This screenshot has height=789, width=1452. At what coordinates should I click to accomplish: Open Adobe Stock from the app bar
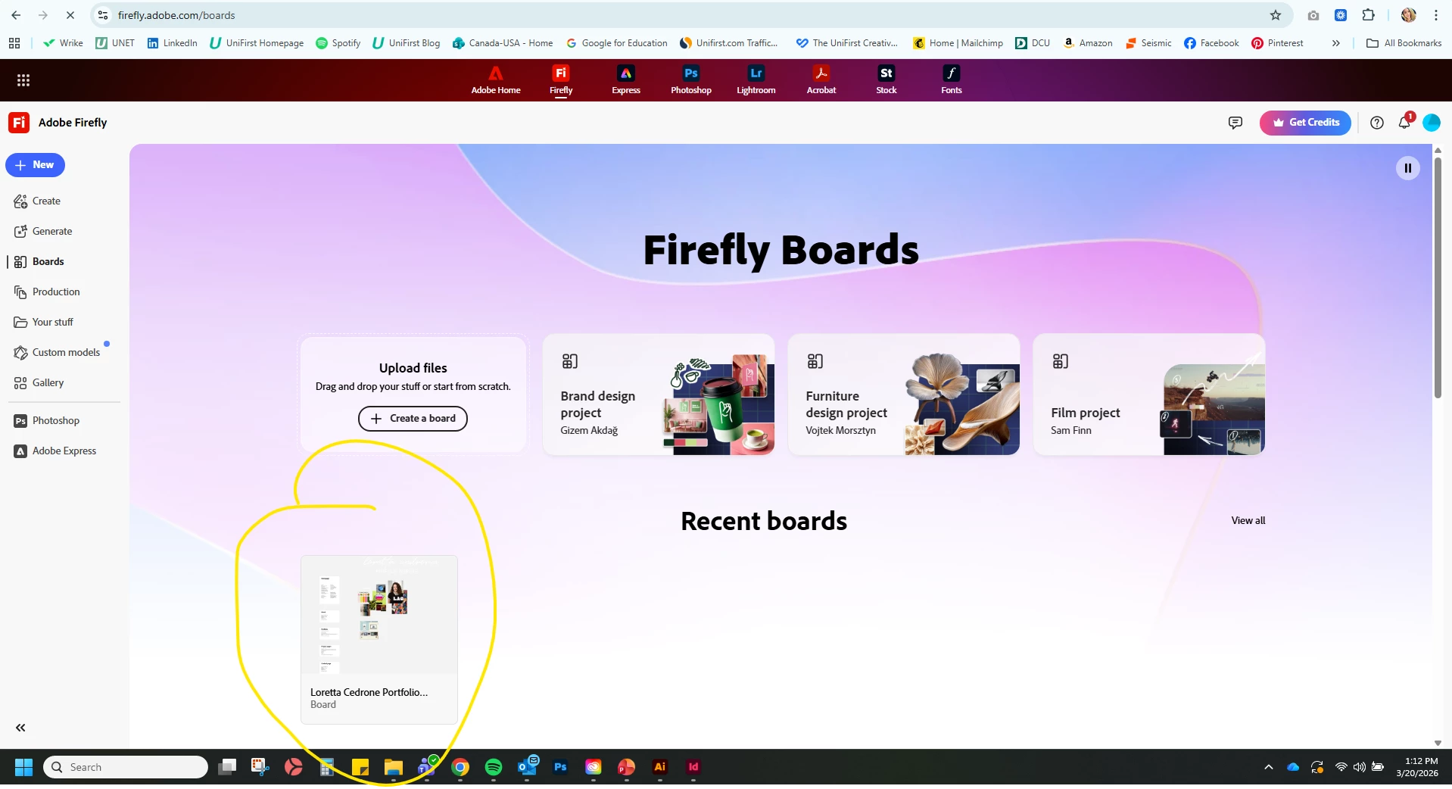(x=886, y=80)
